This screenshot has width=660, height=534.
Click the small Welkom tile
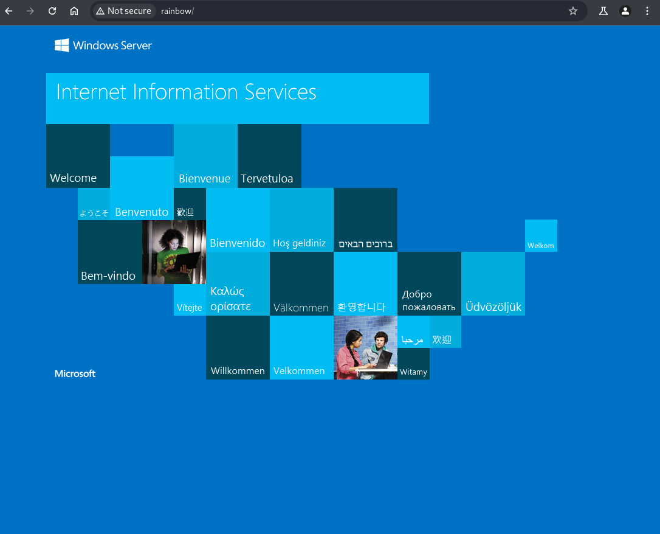[x=541, y=236]
